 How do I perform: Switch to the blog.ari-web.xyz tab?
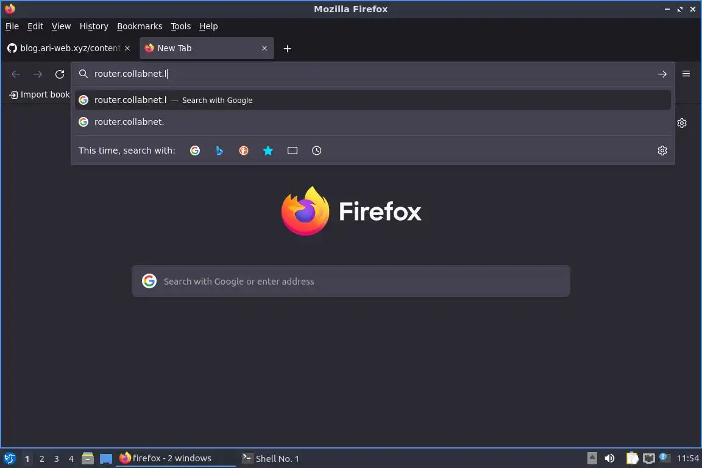70,48
